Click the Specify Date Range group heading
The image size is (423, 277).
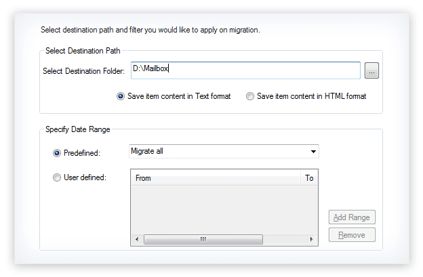(77, 129)
